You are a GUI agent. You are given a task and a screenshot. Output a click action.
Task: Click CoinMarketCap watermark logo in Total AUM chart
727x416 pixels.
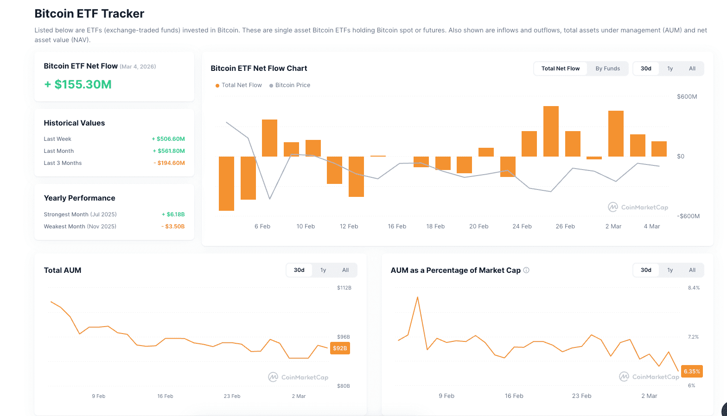click(273, 377)
